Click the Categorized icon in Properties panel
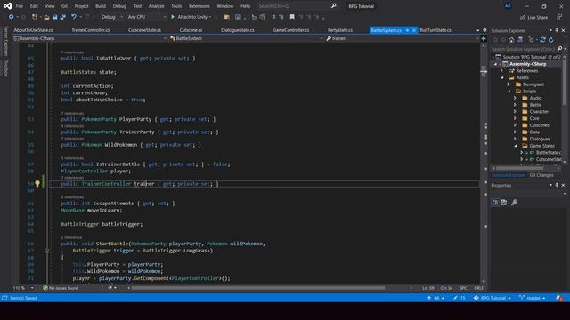Viewport: 570px width, 320px height. pos(495,203)
